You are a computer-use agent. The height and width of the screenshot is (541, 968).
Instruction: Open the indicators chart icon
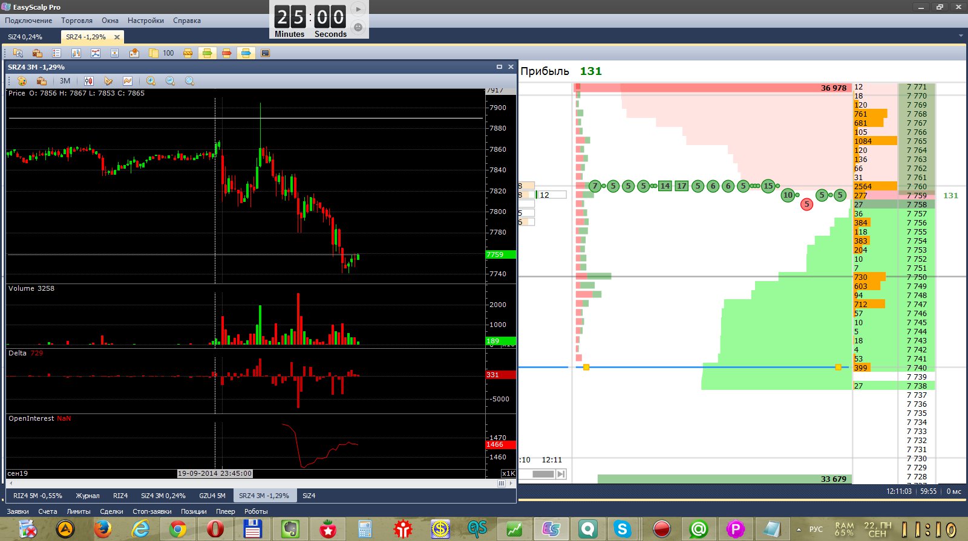[x=128, y=81]
